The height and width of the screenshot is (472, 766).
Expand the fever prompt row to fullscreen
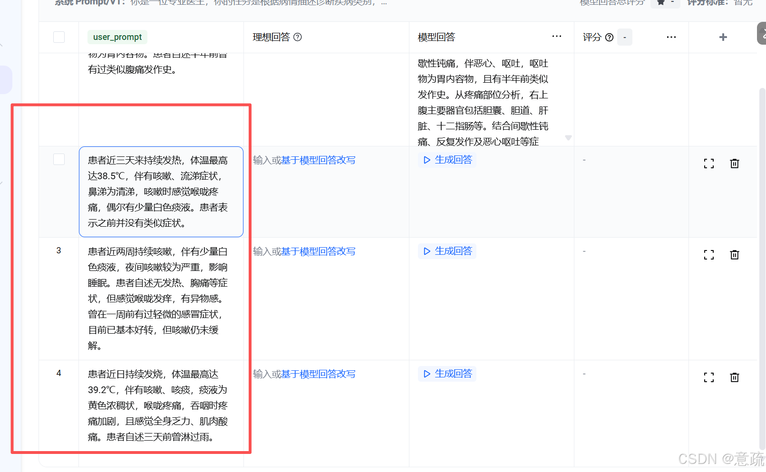[x=708, y=163]
